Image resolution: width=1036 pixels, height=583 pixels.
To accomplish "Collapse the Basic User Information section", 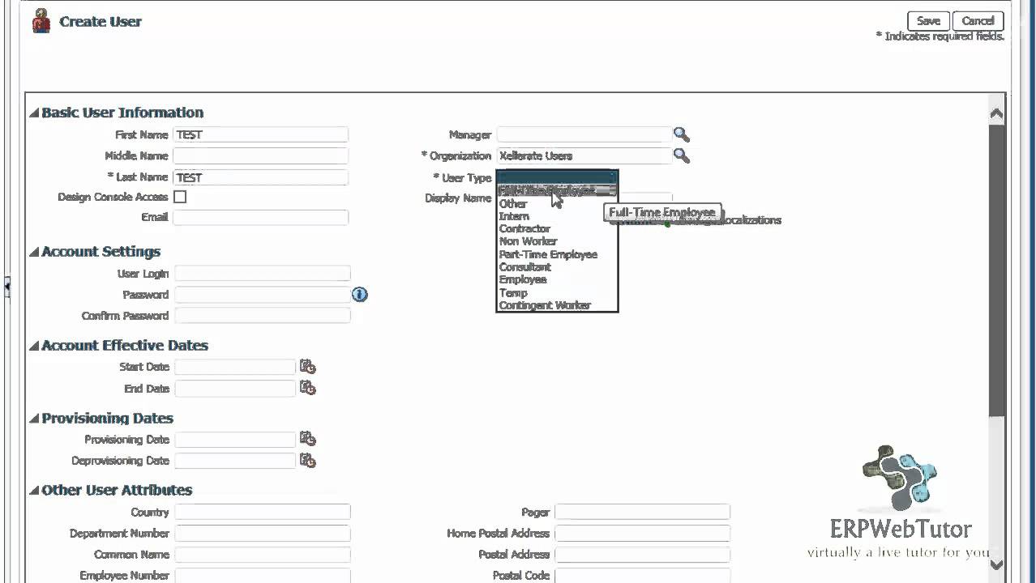I will tap(34, 113).
